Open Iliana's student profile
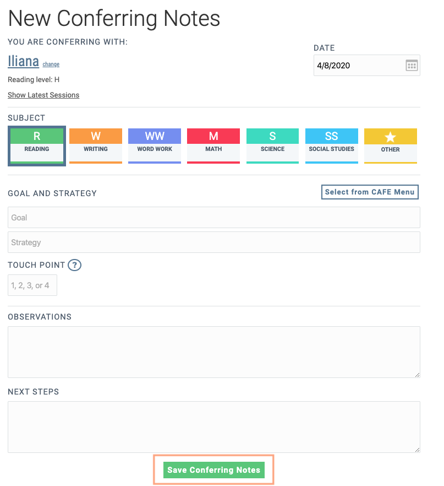Image resolution: width=444 pixels, height=486 pixels. [23, 61]
